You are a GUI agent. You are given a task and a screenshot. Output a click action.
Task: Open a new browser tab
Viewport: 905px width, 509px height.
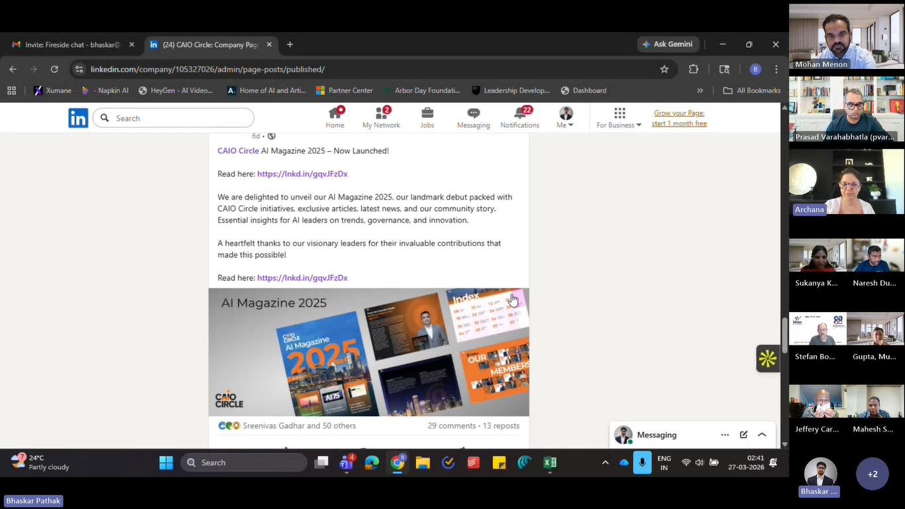point(290,44)
